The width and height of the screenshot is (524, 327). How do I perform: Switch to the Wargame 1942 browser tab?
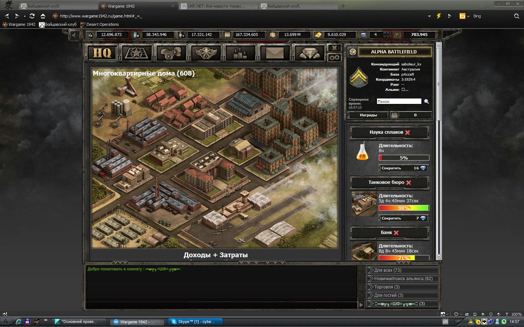[138, 6]
